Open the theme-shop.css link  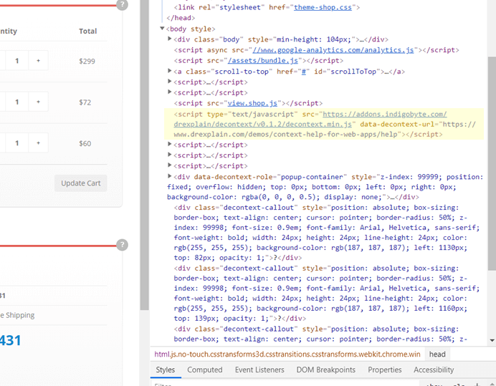(x=323, y=7)
